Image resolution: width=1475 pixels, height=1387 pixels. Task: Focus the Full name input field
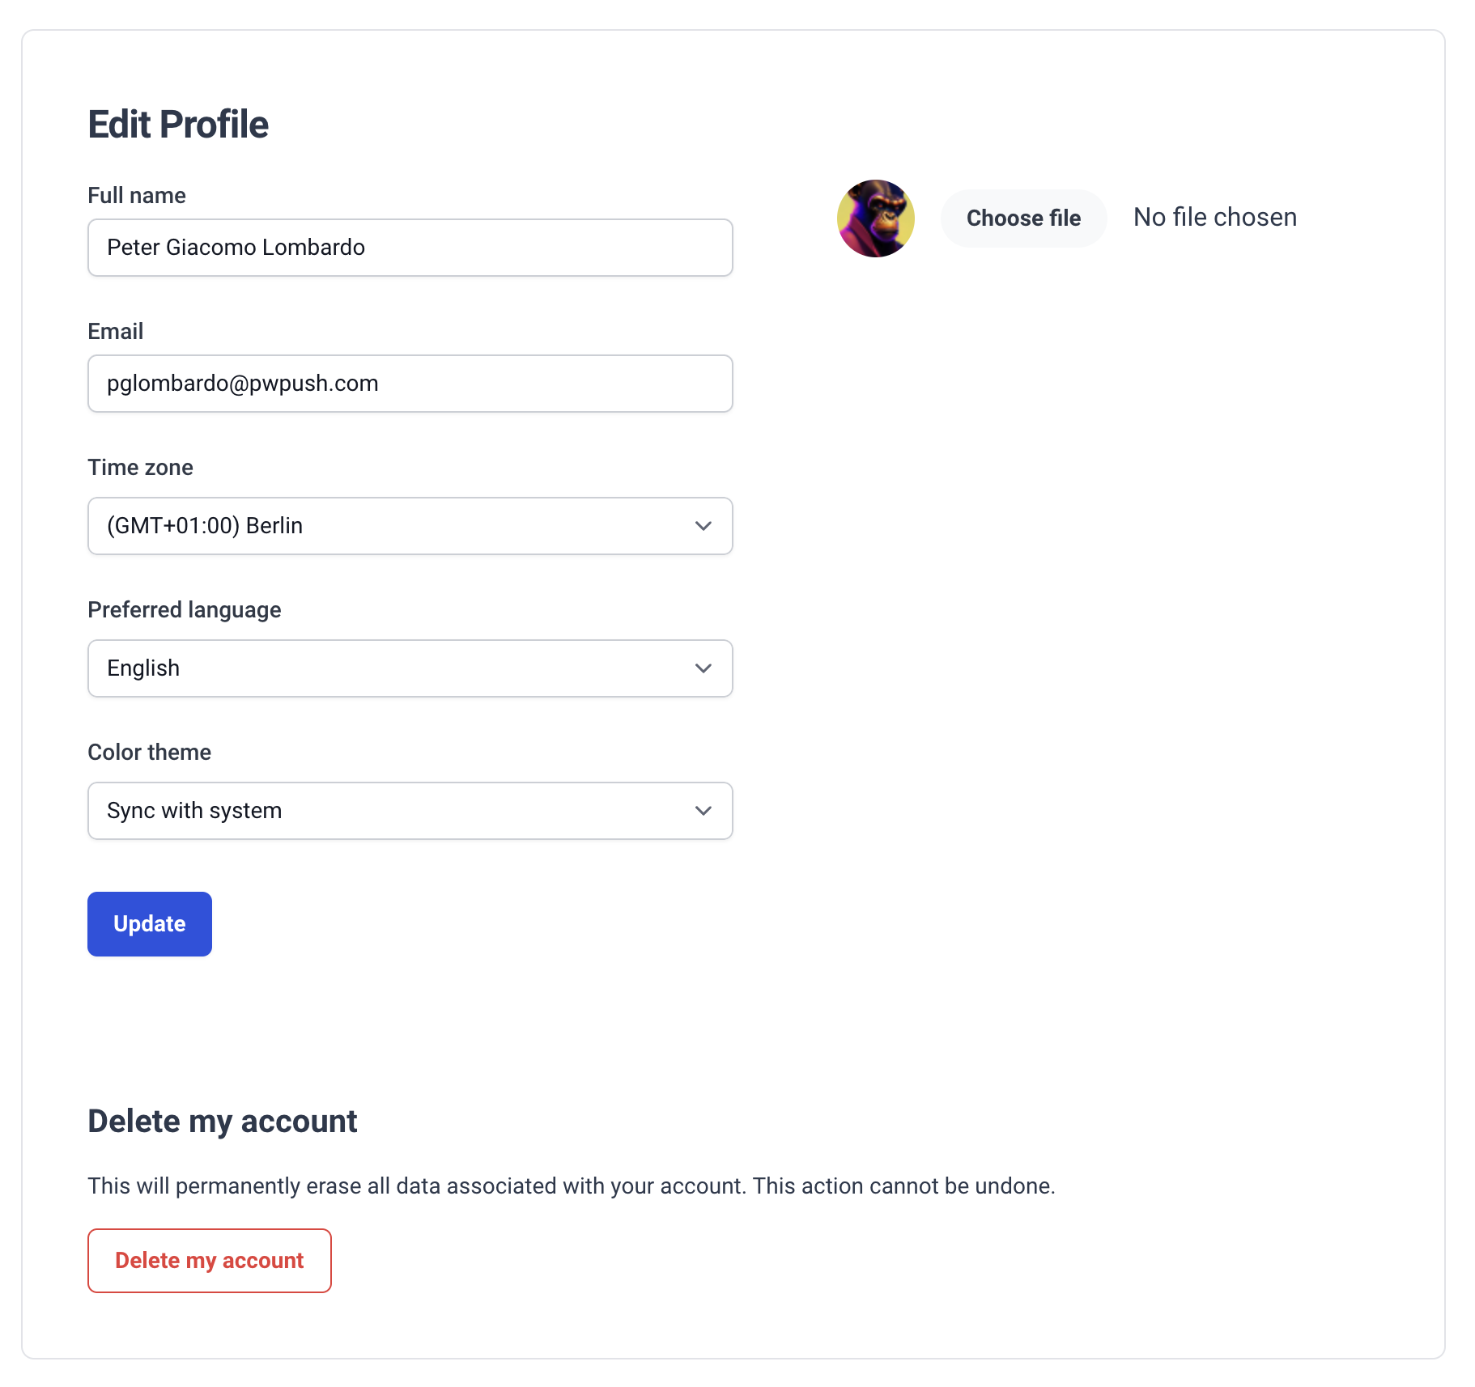coord(410,248)
